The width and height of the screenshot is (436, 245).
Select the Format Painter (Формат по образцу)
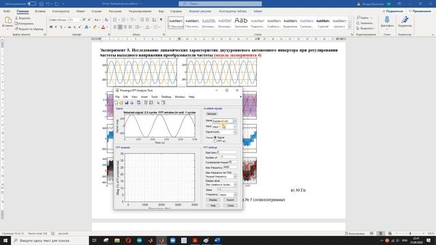[29, 29]
